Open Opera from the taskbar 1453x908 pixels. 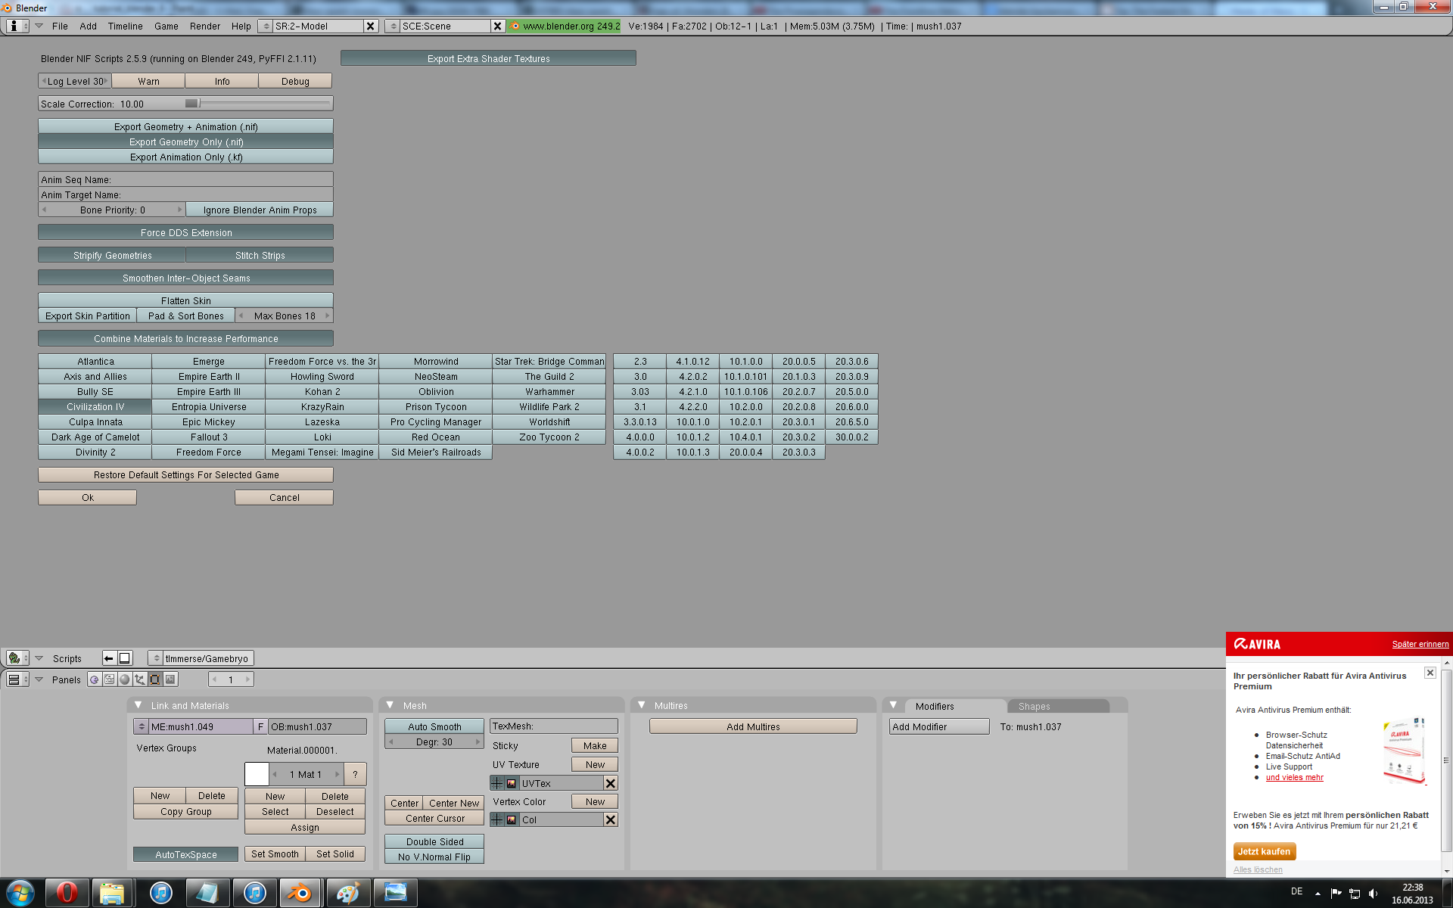point(67,893)
